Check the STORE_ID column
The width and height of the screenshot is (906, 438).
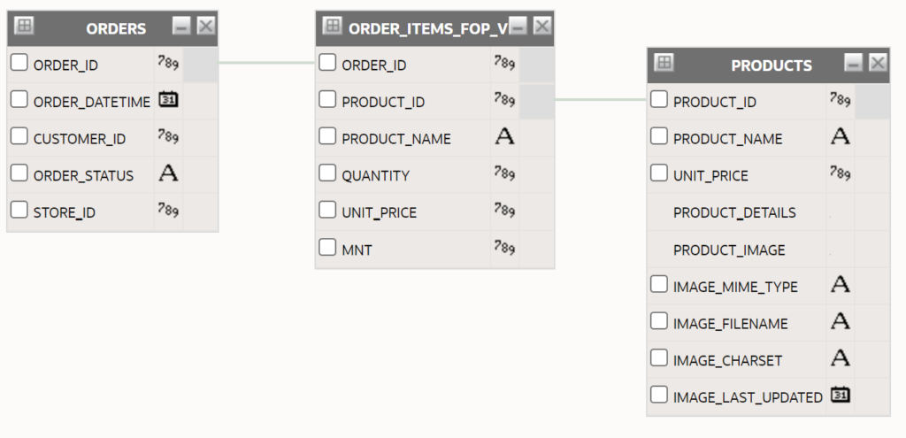pos(19,210)
